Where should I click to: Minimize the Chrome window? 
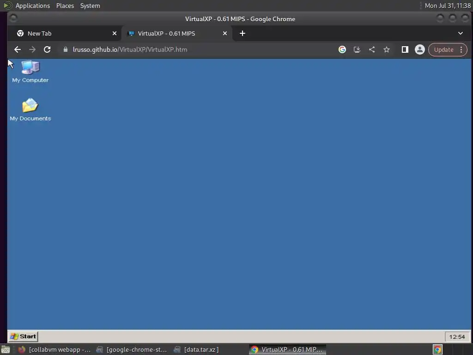pos(440,18)
